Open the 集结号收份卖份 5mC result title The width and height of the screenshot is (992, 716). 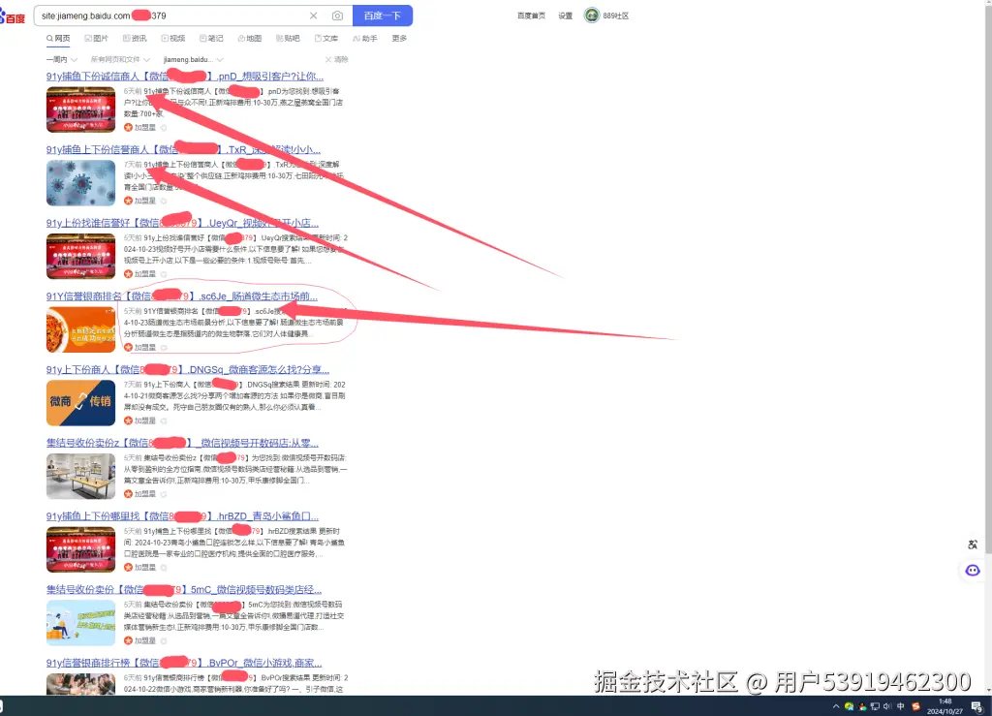tap(184, 590)
